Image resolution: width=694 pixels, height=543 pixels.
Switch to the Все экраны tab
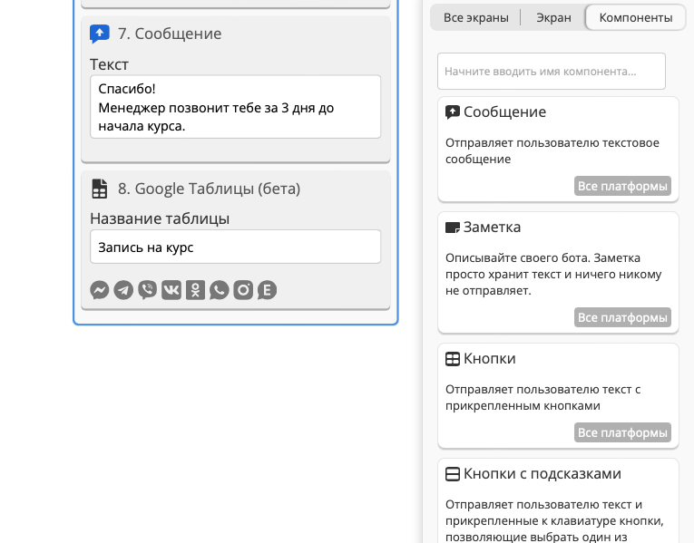[x=475, y=18]
